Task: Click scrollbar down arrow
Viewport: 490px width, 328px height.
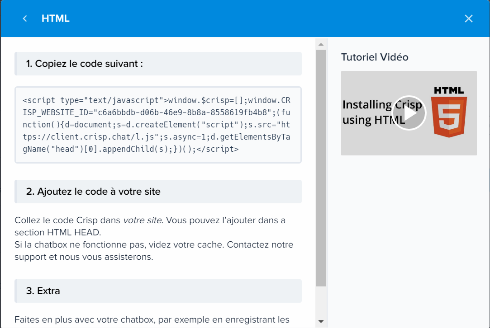Action: click(x=321, y=321)
